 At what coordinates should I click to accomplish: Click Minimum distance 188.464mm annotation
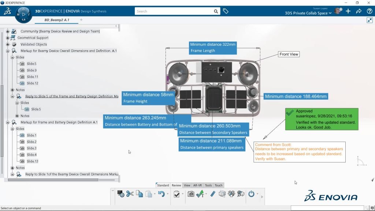296,96
